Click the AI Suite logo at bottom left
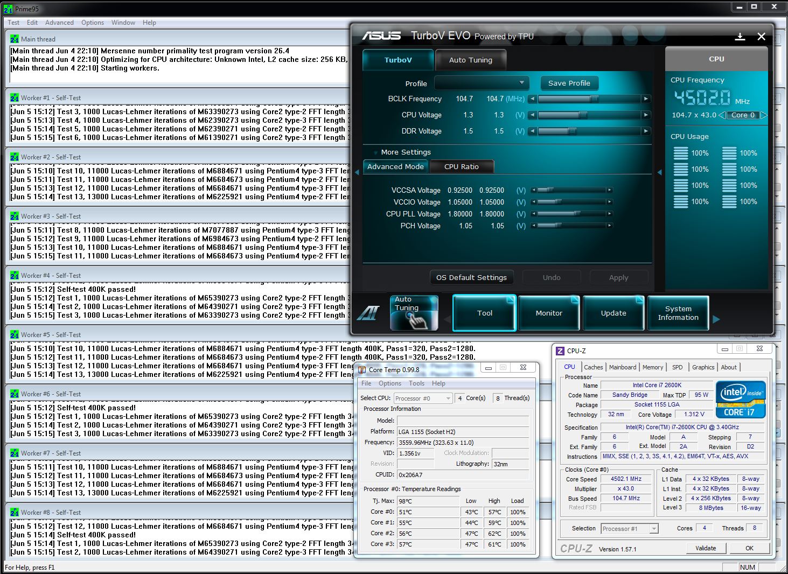The image size is (788, 574). coord(369,313)
